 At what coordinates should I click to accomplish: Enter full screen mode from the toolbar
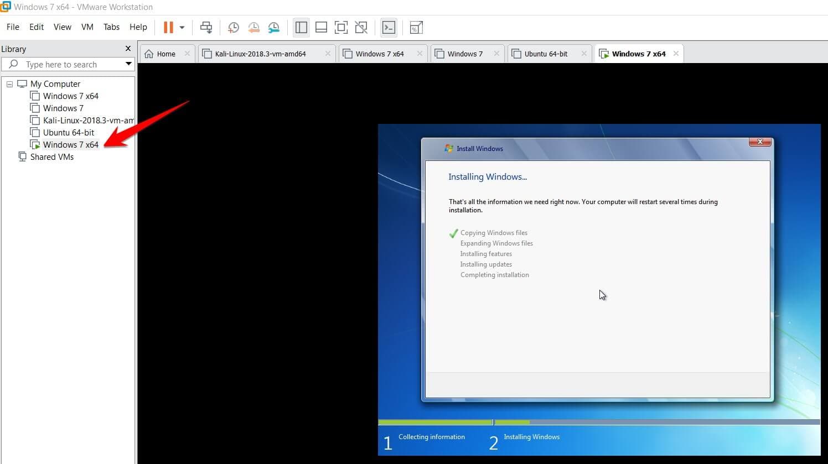coord(341,27)
